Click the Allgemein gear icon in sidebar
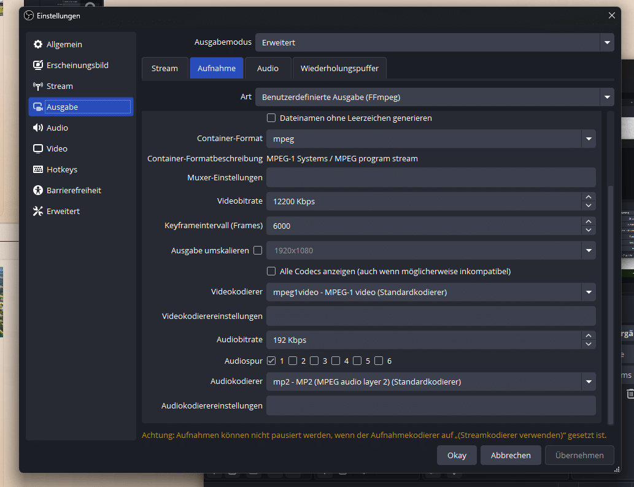Image resolution: width=634 pixels, height=487 pixels. [x=38, y=45]
